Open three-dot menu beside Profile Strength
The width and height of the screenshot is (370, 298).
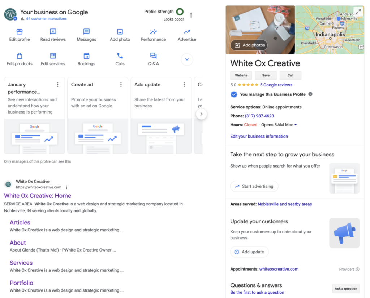point(191,15)
